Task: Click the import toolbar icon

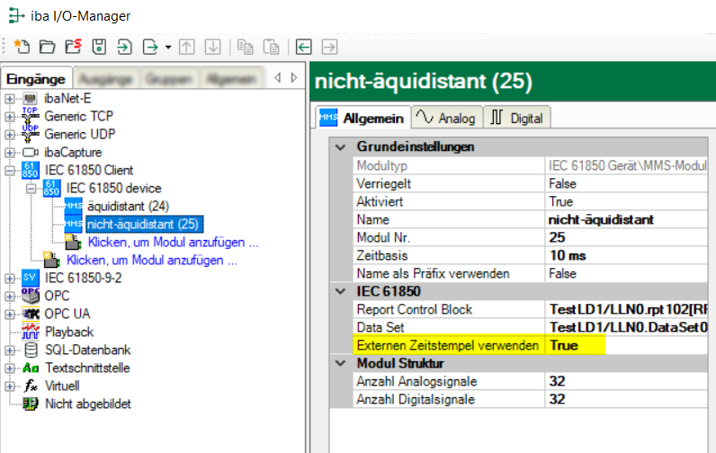Action: 125,46
